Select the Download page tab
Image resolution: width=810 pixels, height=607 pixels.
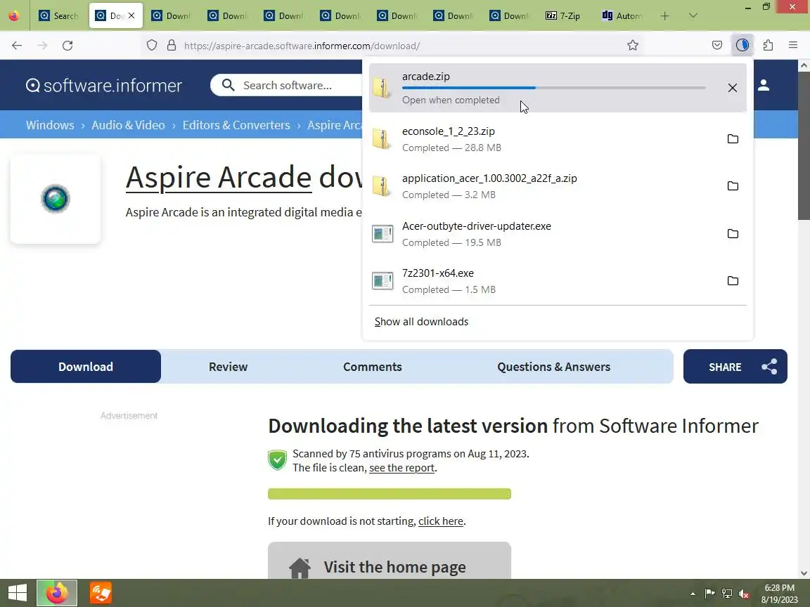(86, 367)
